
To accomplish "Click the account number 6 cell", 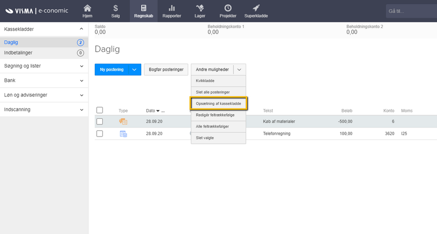I will 393,122.
